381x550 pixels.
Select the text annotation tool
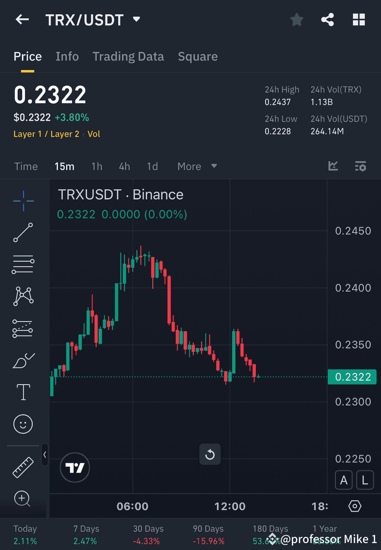[23, 392]
